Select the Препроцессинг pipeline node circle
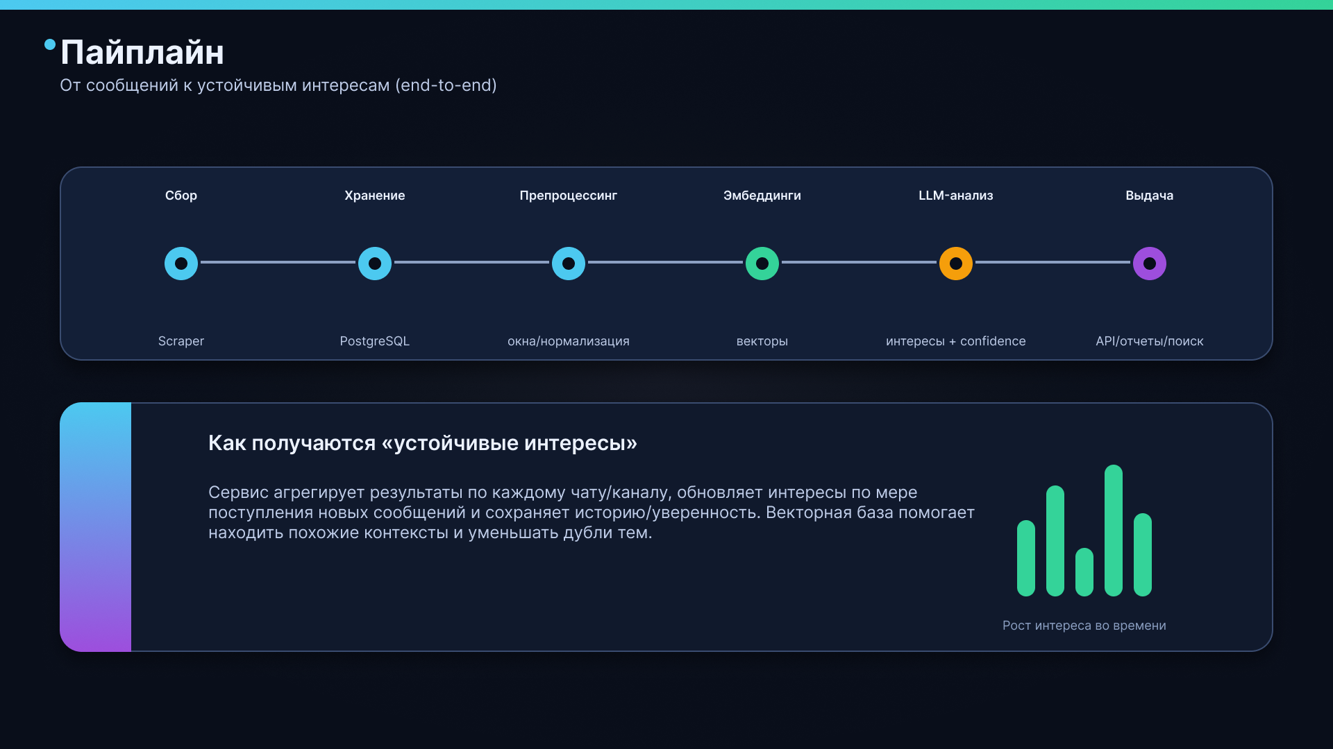Screen dimensions: 1333x749 (x=569, y=264)
